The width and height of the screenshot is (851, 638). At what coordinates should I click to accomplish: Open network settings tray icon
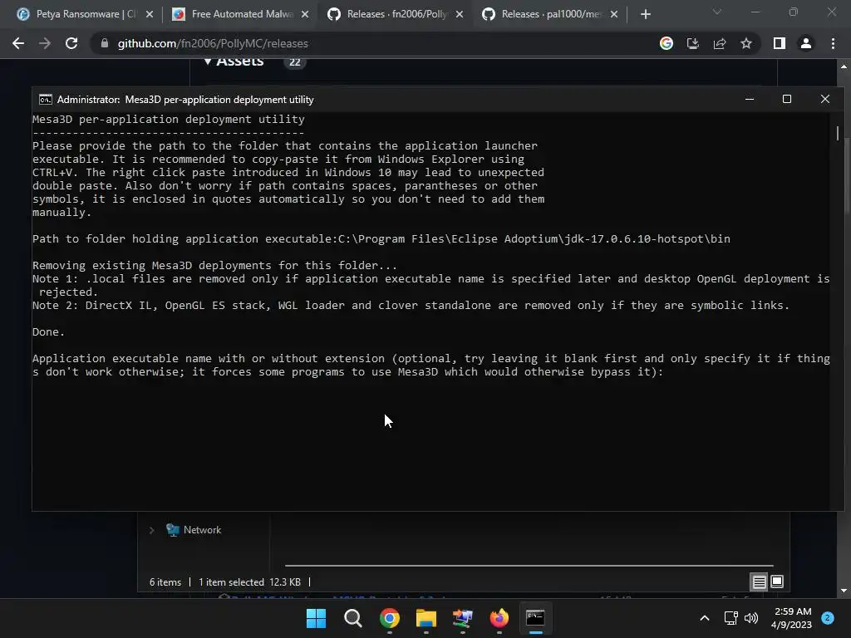[730, 618]
